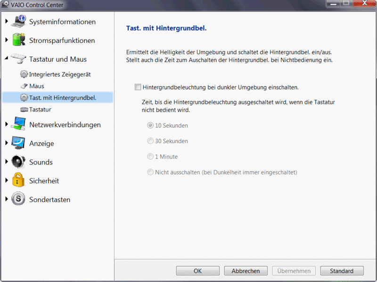Expand the Sondertasten tree arrow
377x282 pixels.
7,199
